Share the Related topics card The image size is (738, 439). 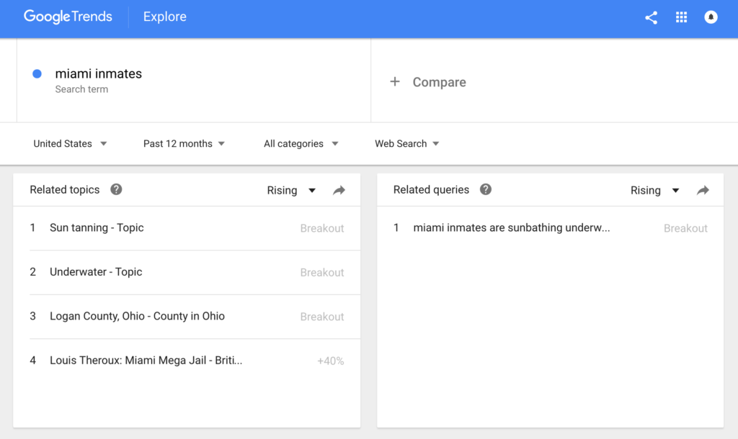pos(339,191)
